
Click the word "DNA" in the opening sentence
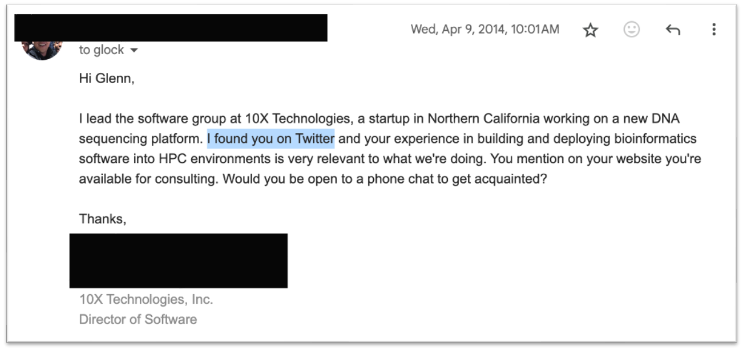point(667,119)
